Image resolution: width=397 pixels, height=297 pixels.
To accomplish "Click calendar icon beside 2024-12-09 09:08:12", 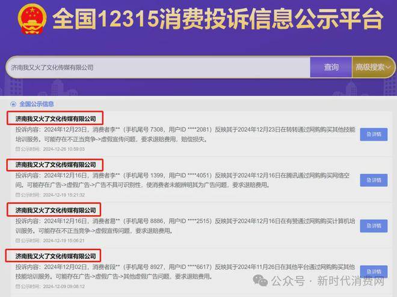I will [18, 287].
